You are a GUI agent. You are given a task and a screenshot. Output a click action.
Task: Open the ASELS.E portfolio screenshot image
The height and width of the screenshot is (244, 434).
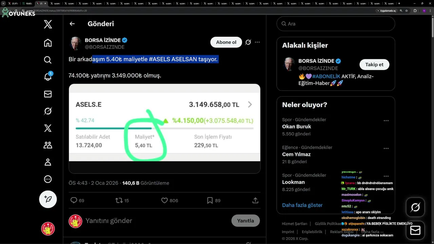click(x=164, y=128)
